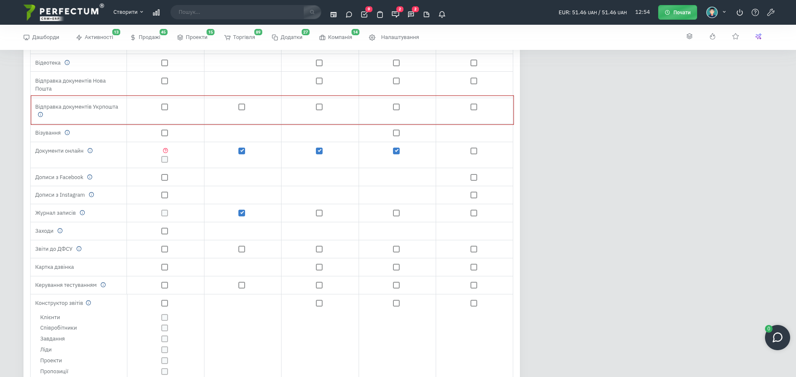Image resolution: width=796 pixels, height=377 pixels.
Task: Click the 12:54 clock
Action: [642, 12]
